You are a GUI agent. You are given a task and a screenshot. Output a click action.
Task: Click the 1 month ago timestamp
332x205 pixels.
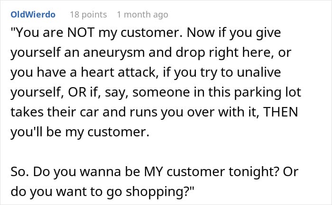pyautogui.click(x=142, y=15)
